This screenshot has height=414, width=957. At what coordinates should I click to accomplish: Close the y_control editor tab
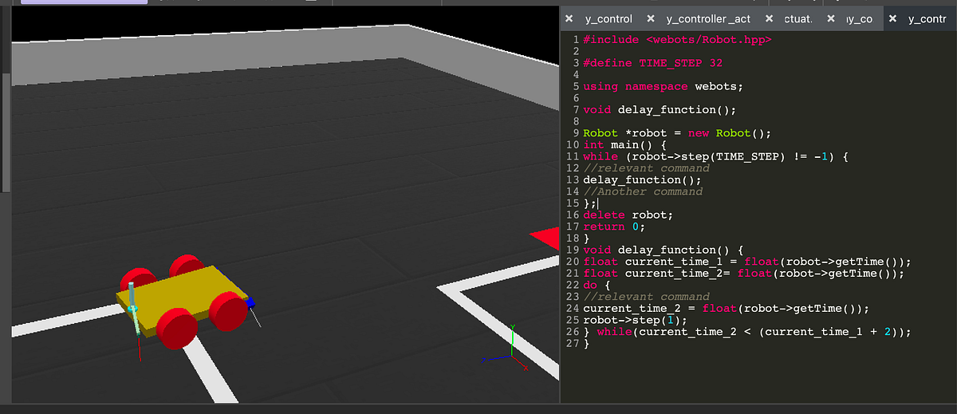tap(569, 18)
